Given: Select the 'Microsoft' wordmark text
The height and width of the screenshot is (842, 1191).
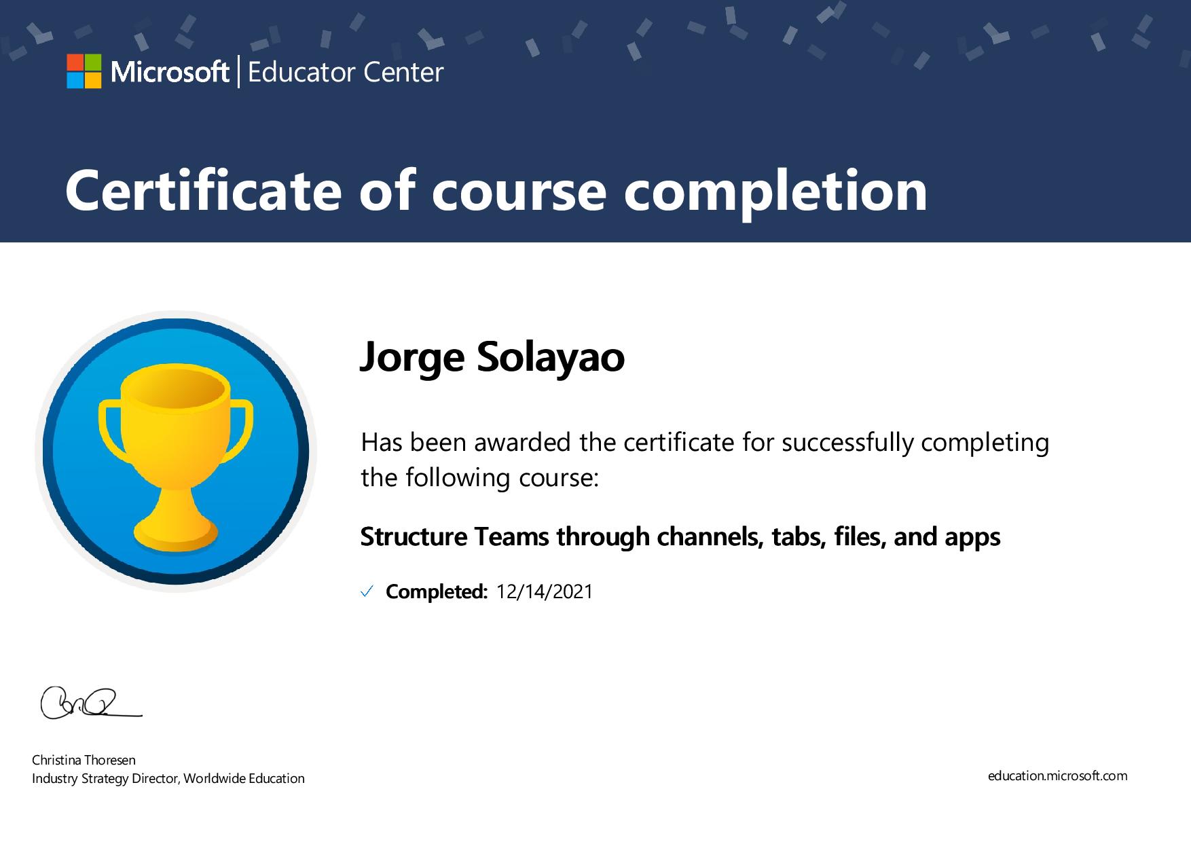Looking at the screenshot, I should point(170,72).
